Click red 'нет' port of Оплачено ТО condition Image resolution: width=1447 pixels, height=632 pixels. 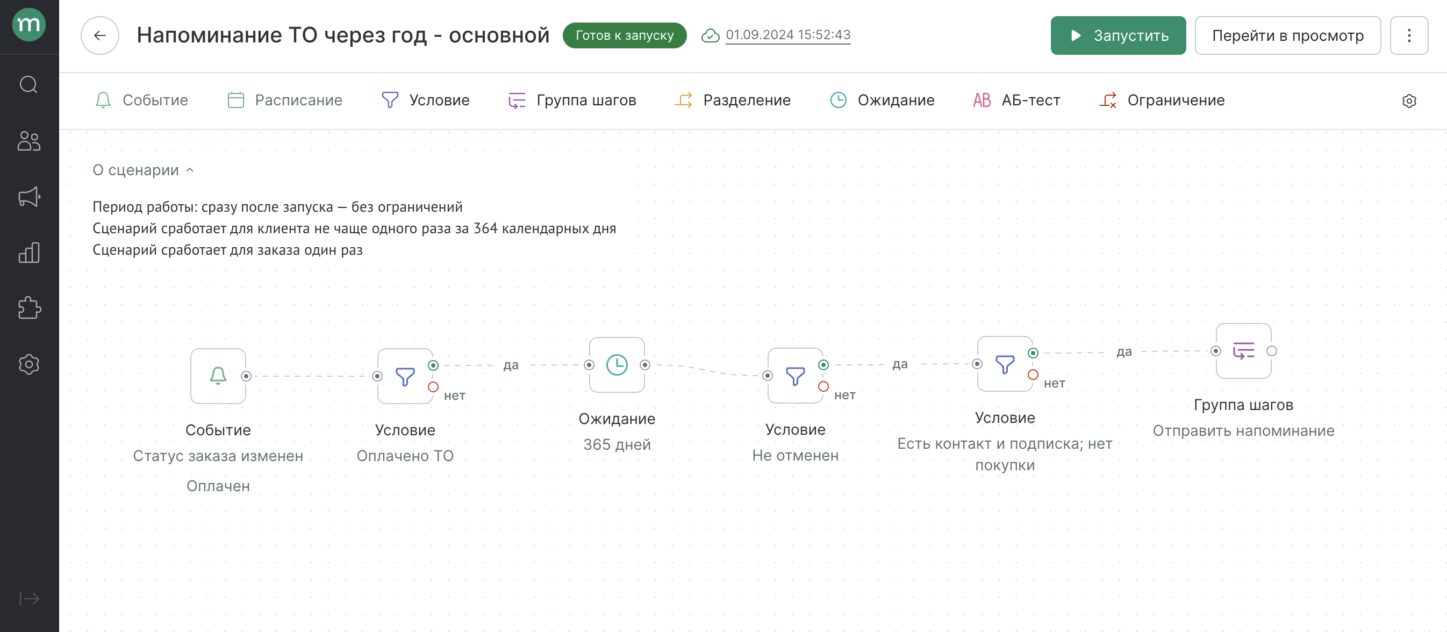433,387
